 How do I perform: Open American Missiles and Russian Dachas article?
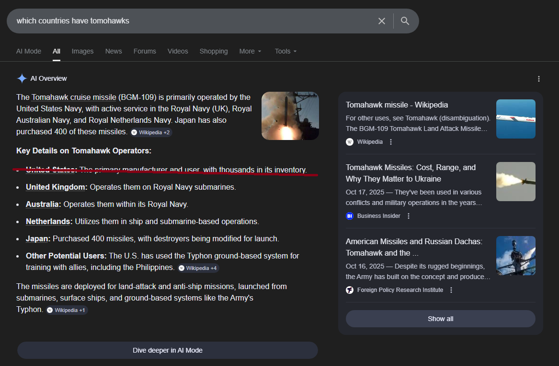[414, 247]
